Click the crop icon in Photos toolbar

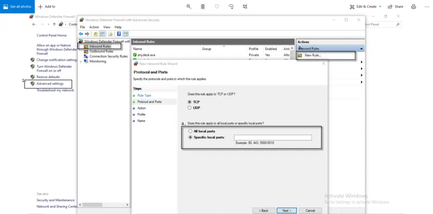245,7
